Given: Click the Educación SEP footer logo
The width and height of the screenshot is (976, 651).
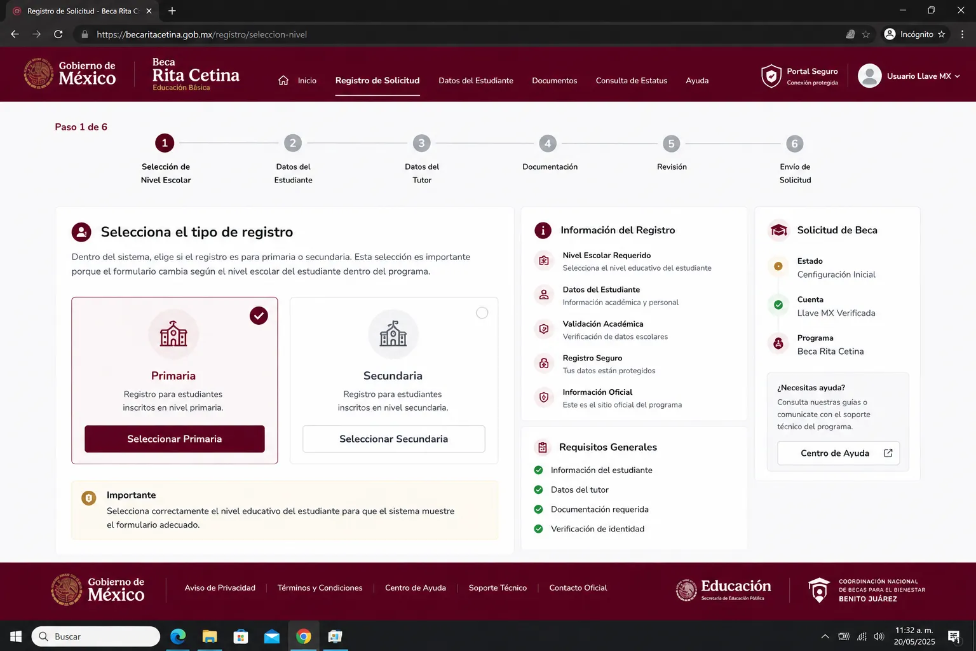Looking at the screenshot, I should 724,590.
